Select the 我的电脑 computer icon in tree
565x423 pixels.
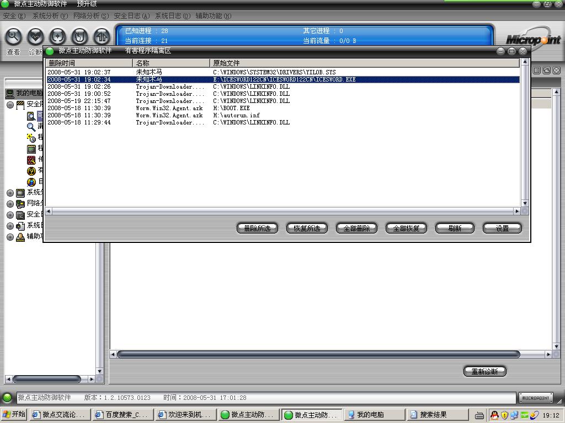[10, 94]
